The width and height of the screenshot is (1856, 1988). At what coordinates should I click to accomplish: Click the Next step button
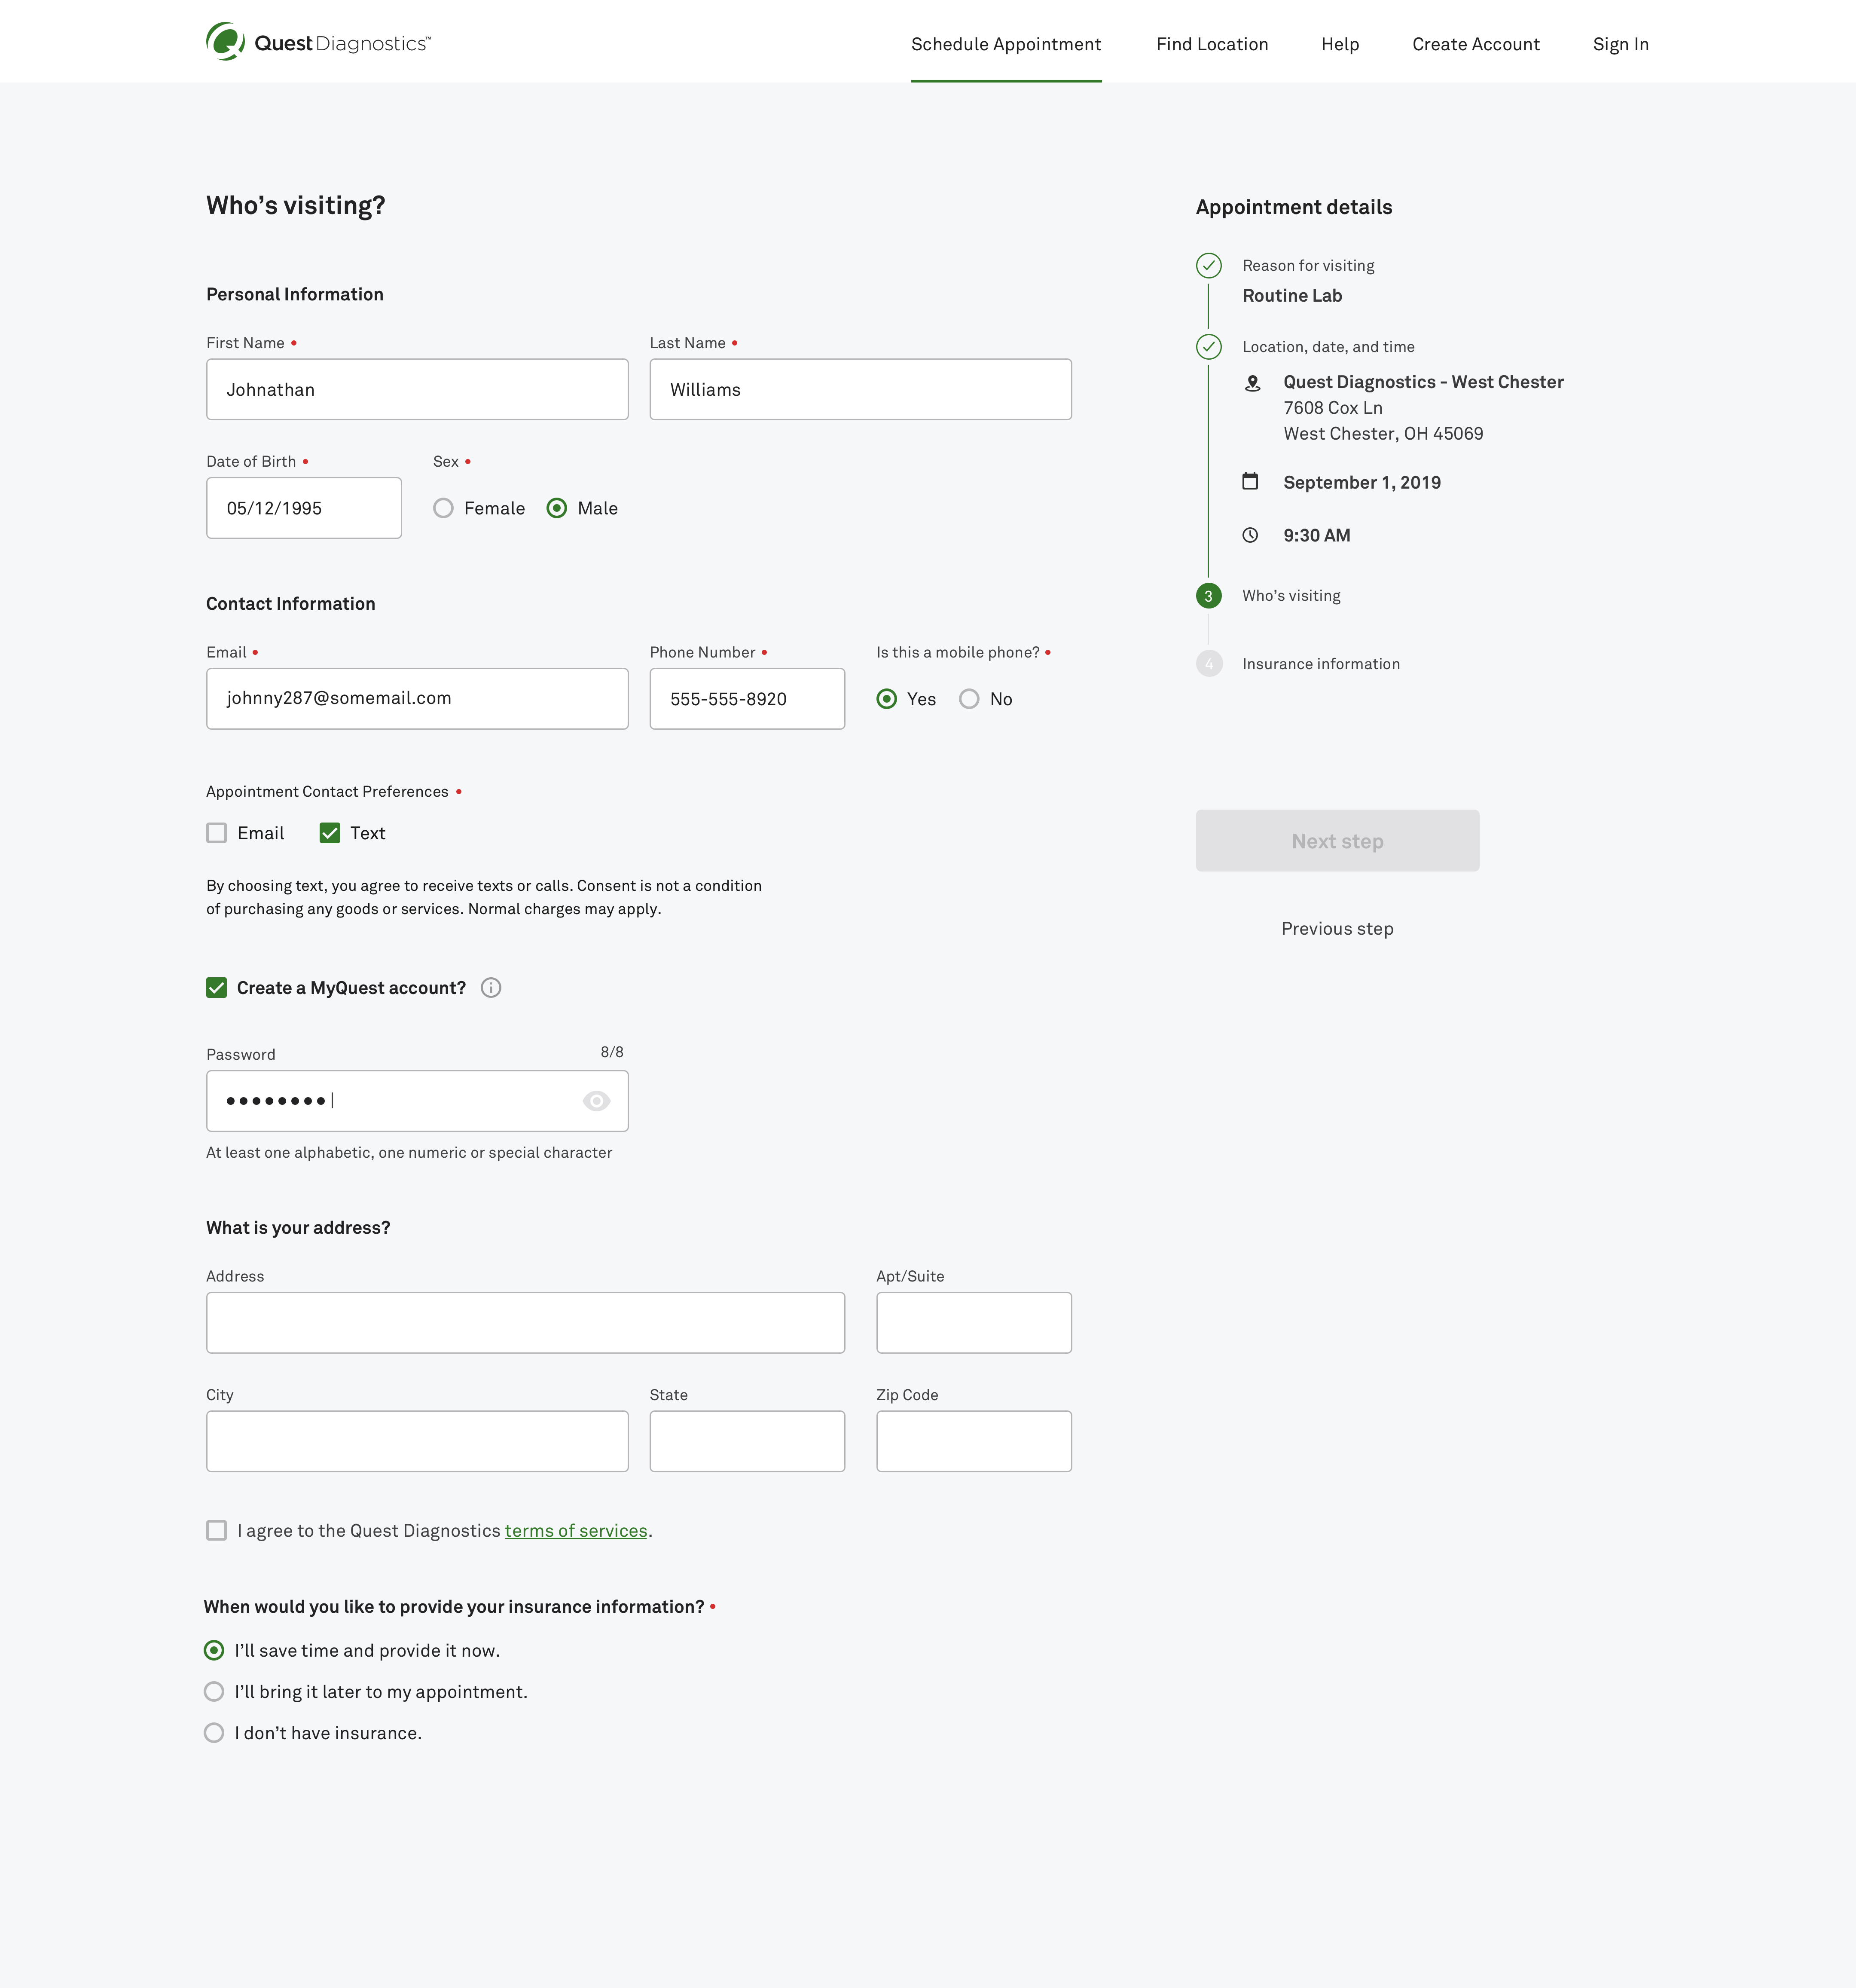[1337, 841]
